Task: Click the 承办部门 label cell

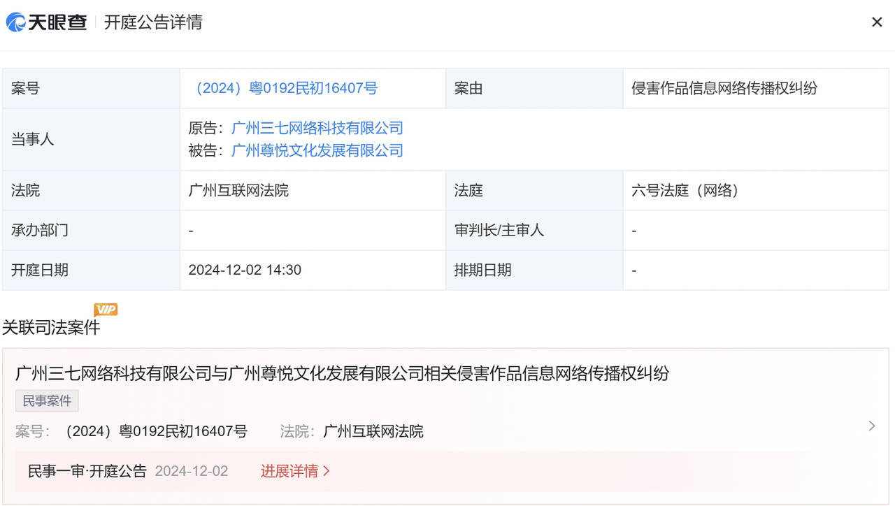Action: (x=91, y=230)
